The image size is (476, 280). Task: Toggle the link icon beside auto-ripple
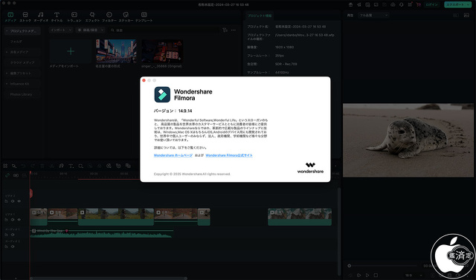point(16,175)
